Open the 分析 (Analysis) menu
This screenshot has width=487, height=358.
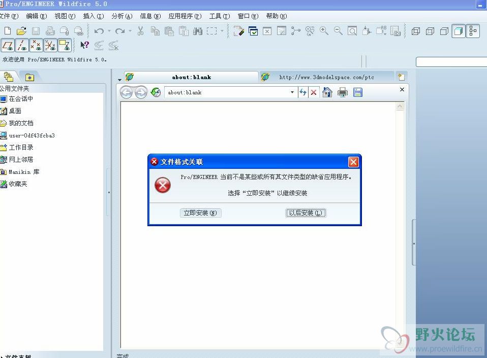click(x=122, y=16)
